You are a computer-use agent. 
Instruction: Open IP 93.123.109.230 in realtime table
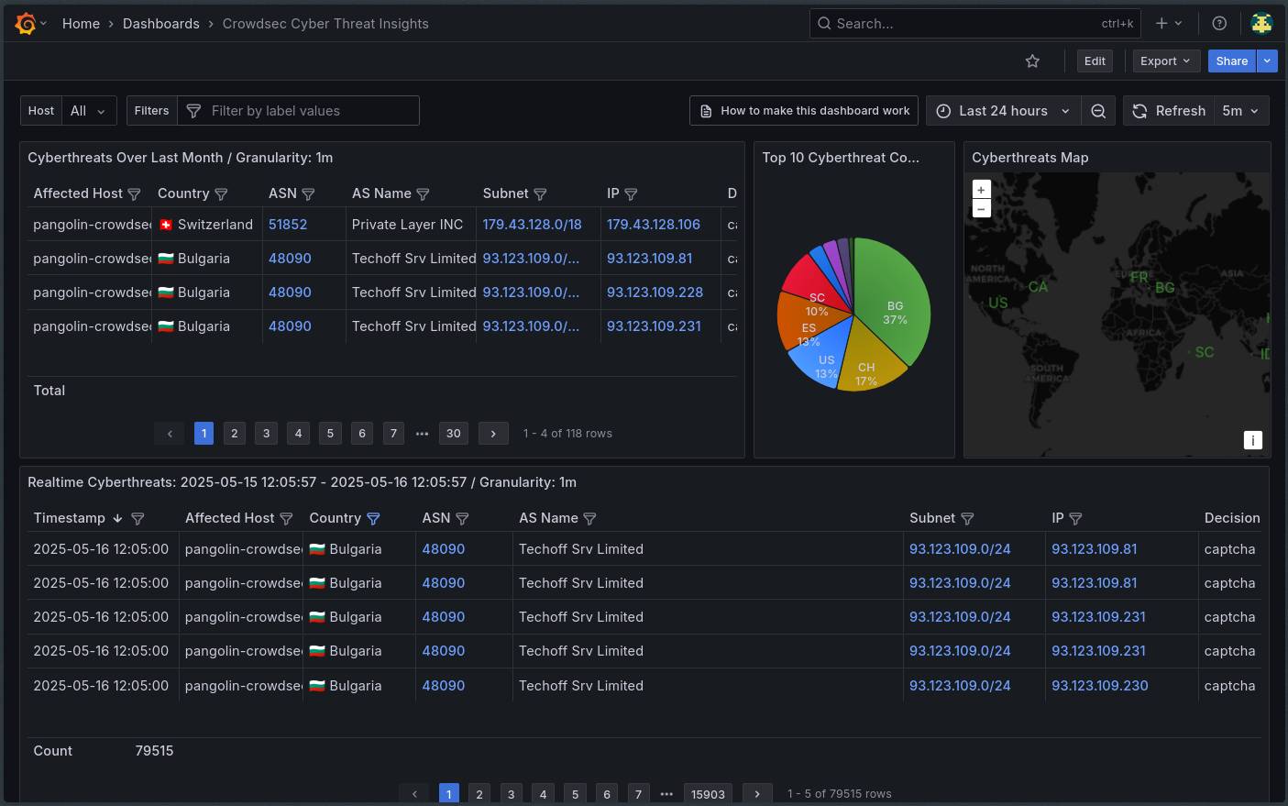pos(1099,686)
